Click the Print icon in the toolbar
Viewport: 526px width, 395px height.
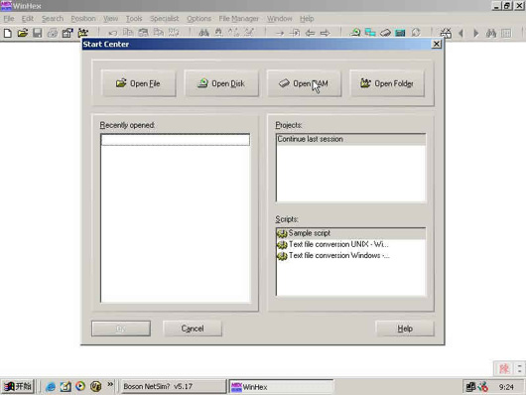[52, 33]
